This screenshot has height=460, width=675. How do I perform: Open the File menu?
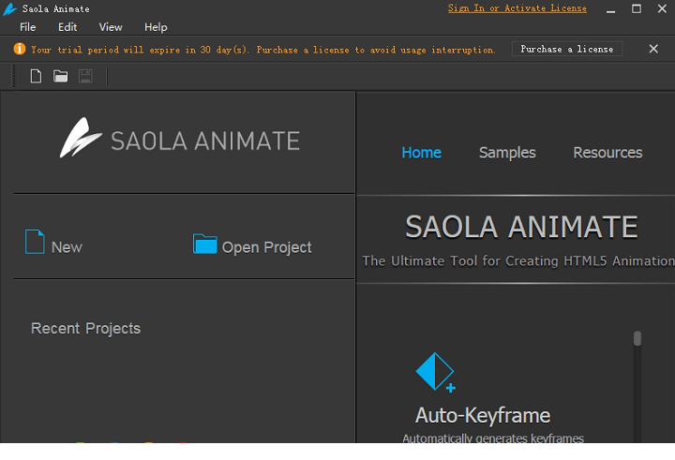click(27, 27)
